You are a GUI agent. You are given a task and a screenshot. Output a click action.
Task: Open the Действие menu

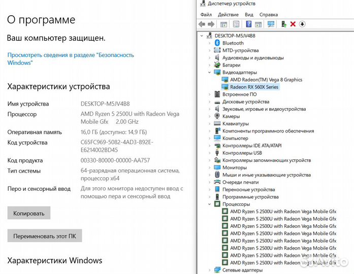click(228, 14)
